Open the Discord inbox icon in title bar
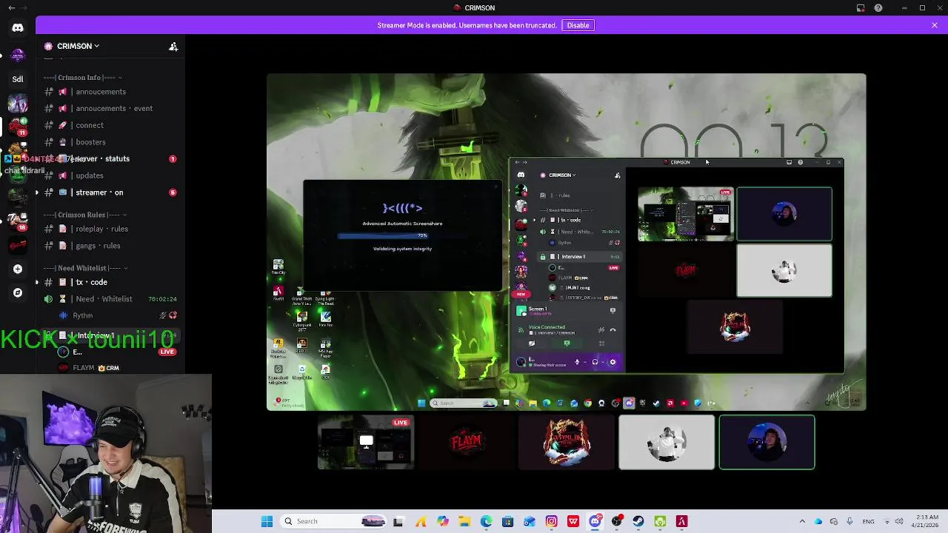This screenshot has height=533, width=948. coord(861,8)
